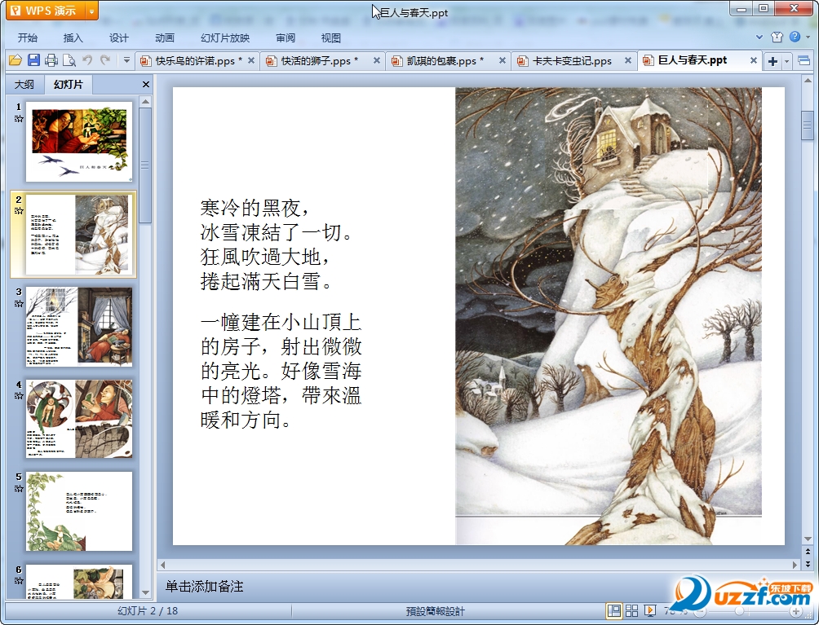Close the 巨人与春天.ppt tab
Viewport: 819px width, 625px height.
(753, 60)
